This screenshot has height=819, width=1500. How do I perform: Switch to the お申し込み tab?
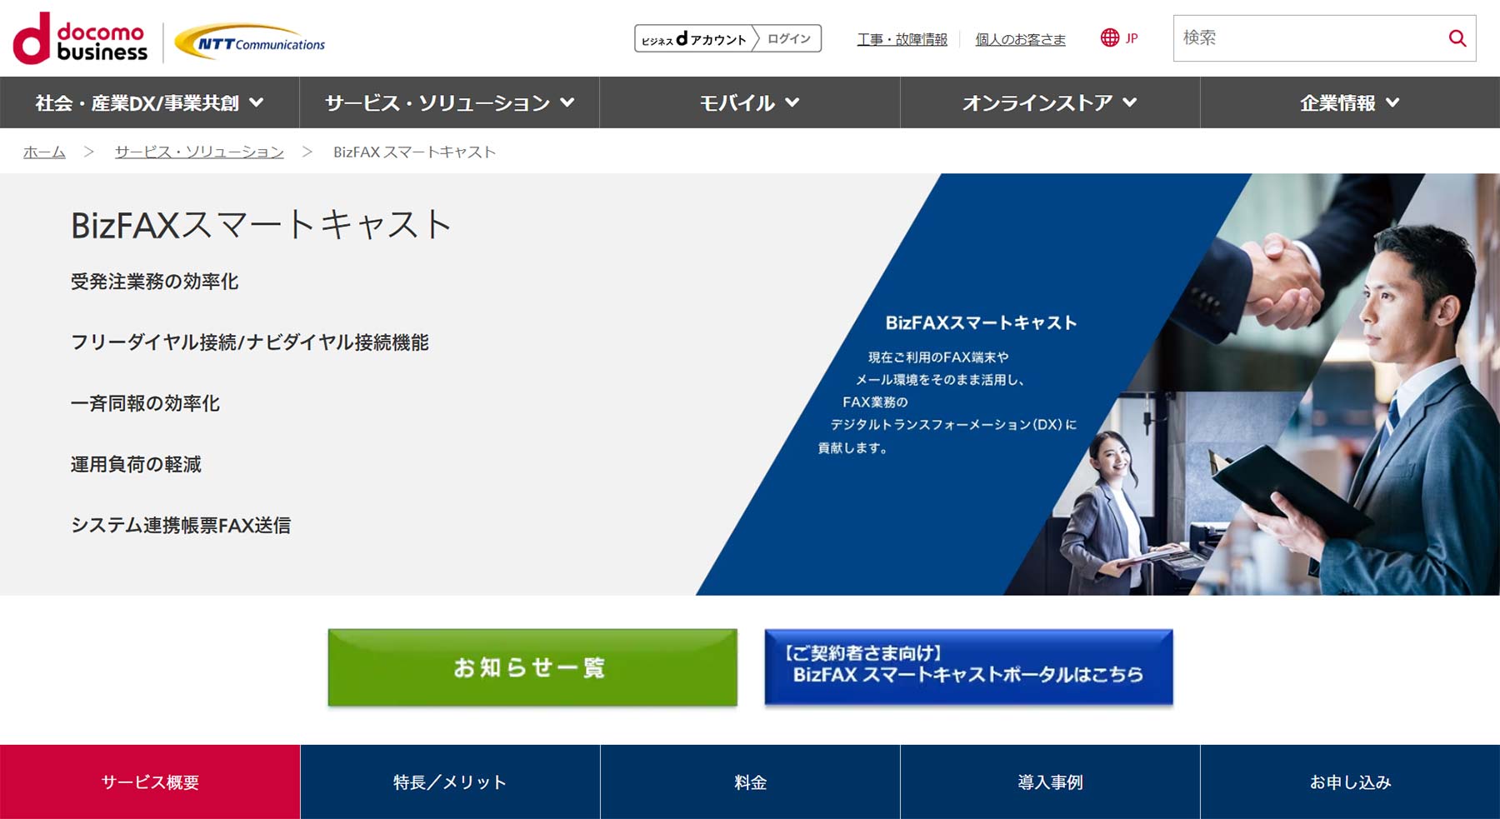(1350, 782)
